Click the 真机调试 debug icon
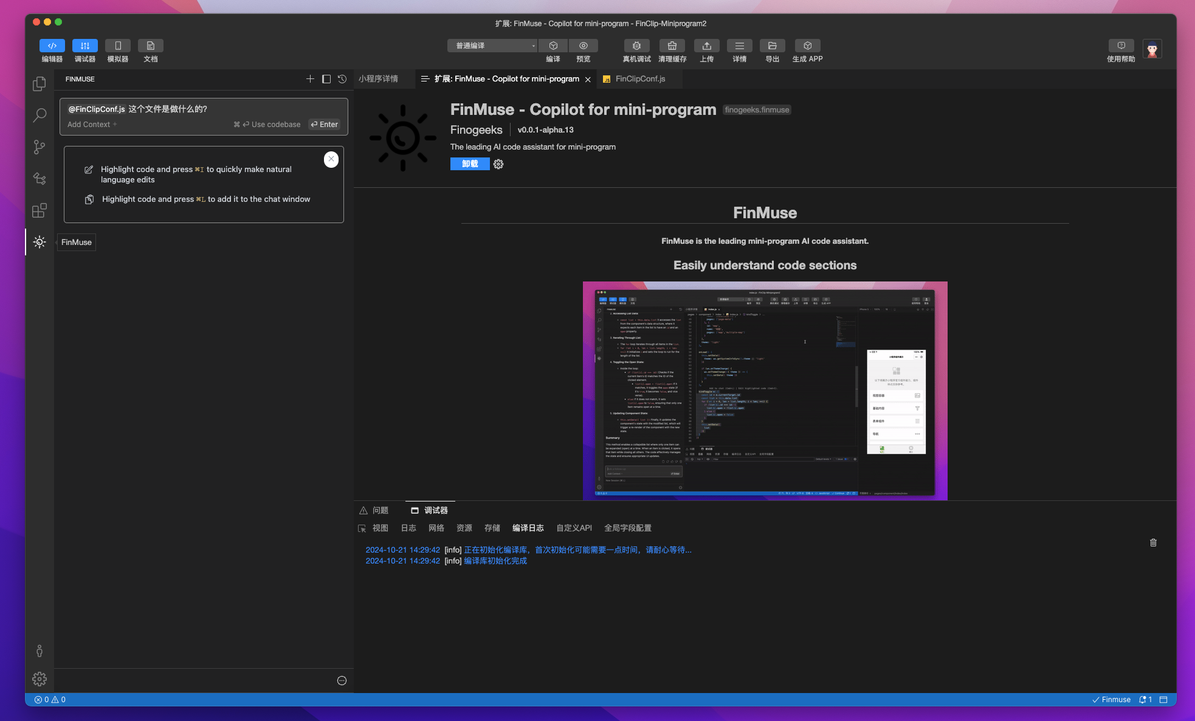Image resolution: width=1195 pixels, height=721 pixels. (x=636, y=46)
